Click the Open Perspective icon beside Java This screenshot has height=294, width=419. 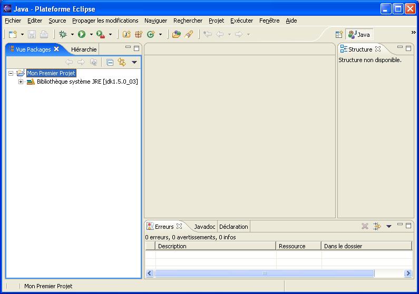pos(339,35)
